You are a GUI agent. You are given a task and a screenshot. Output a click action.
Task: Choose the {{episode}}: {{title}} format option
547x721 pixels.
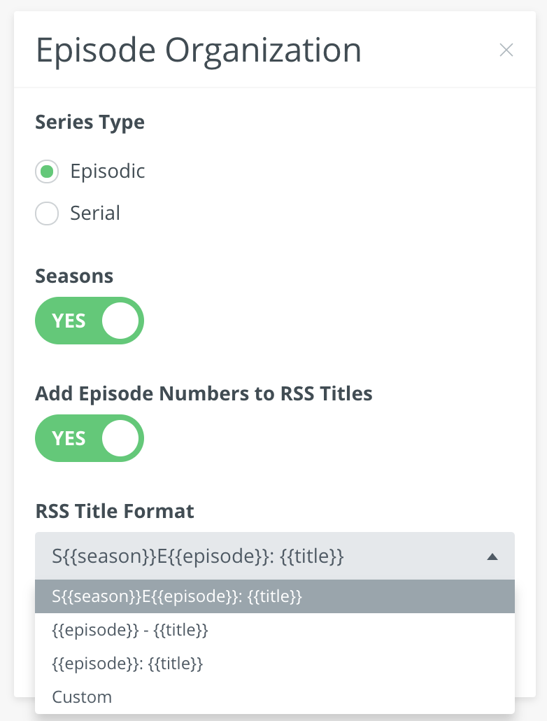[x=127, y=663]
